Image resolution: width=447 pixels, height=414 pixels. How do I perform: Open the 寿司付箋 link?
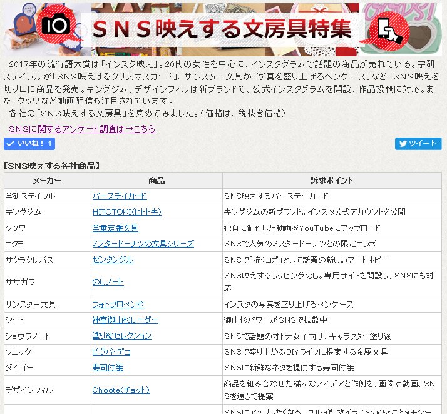tap(108, 368)
